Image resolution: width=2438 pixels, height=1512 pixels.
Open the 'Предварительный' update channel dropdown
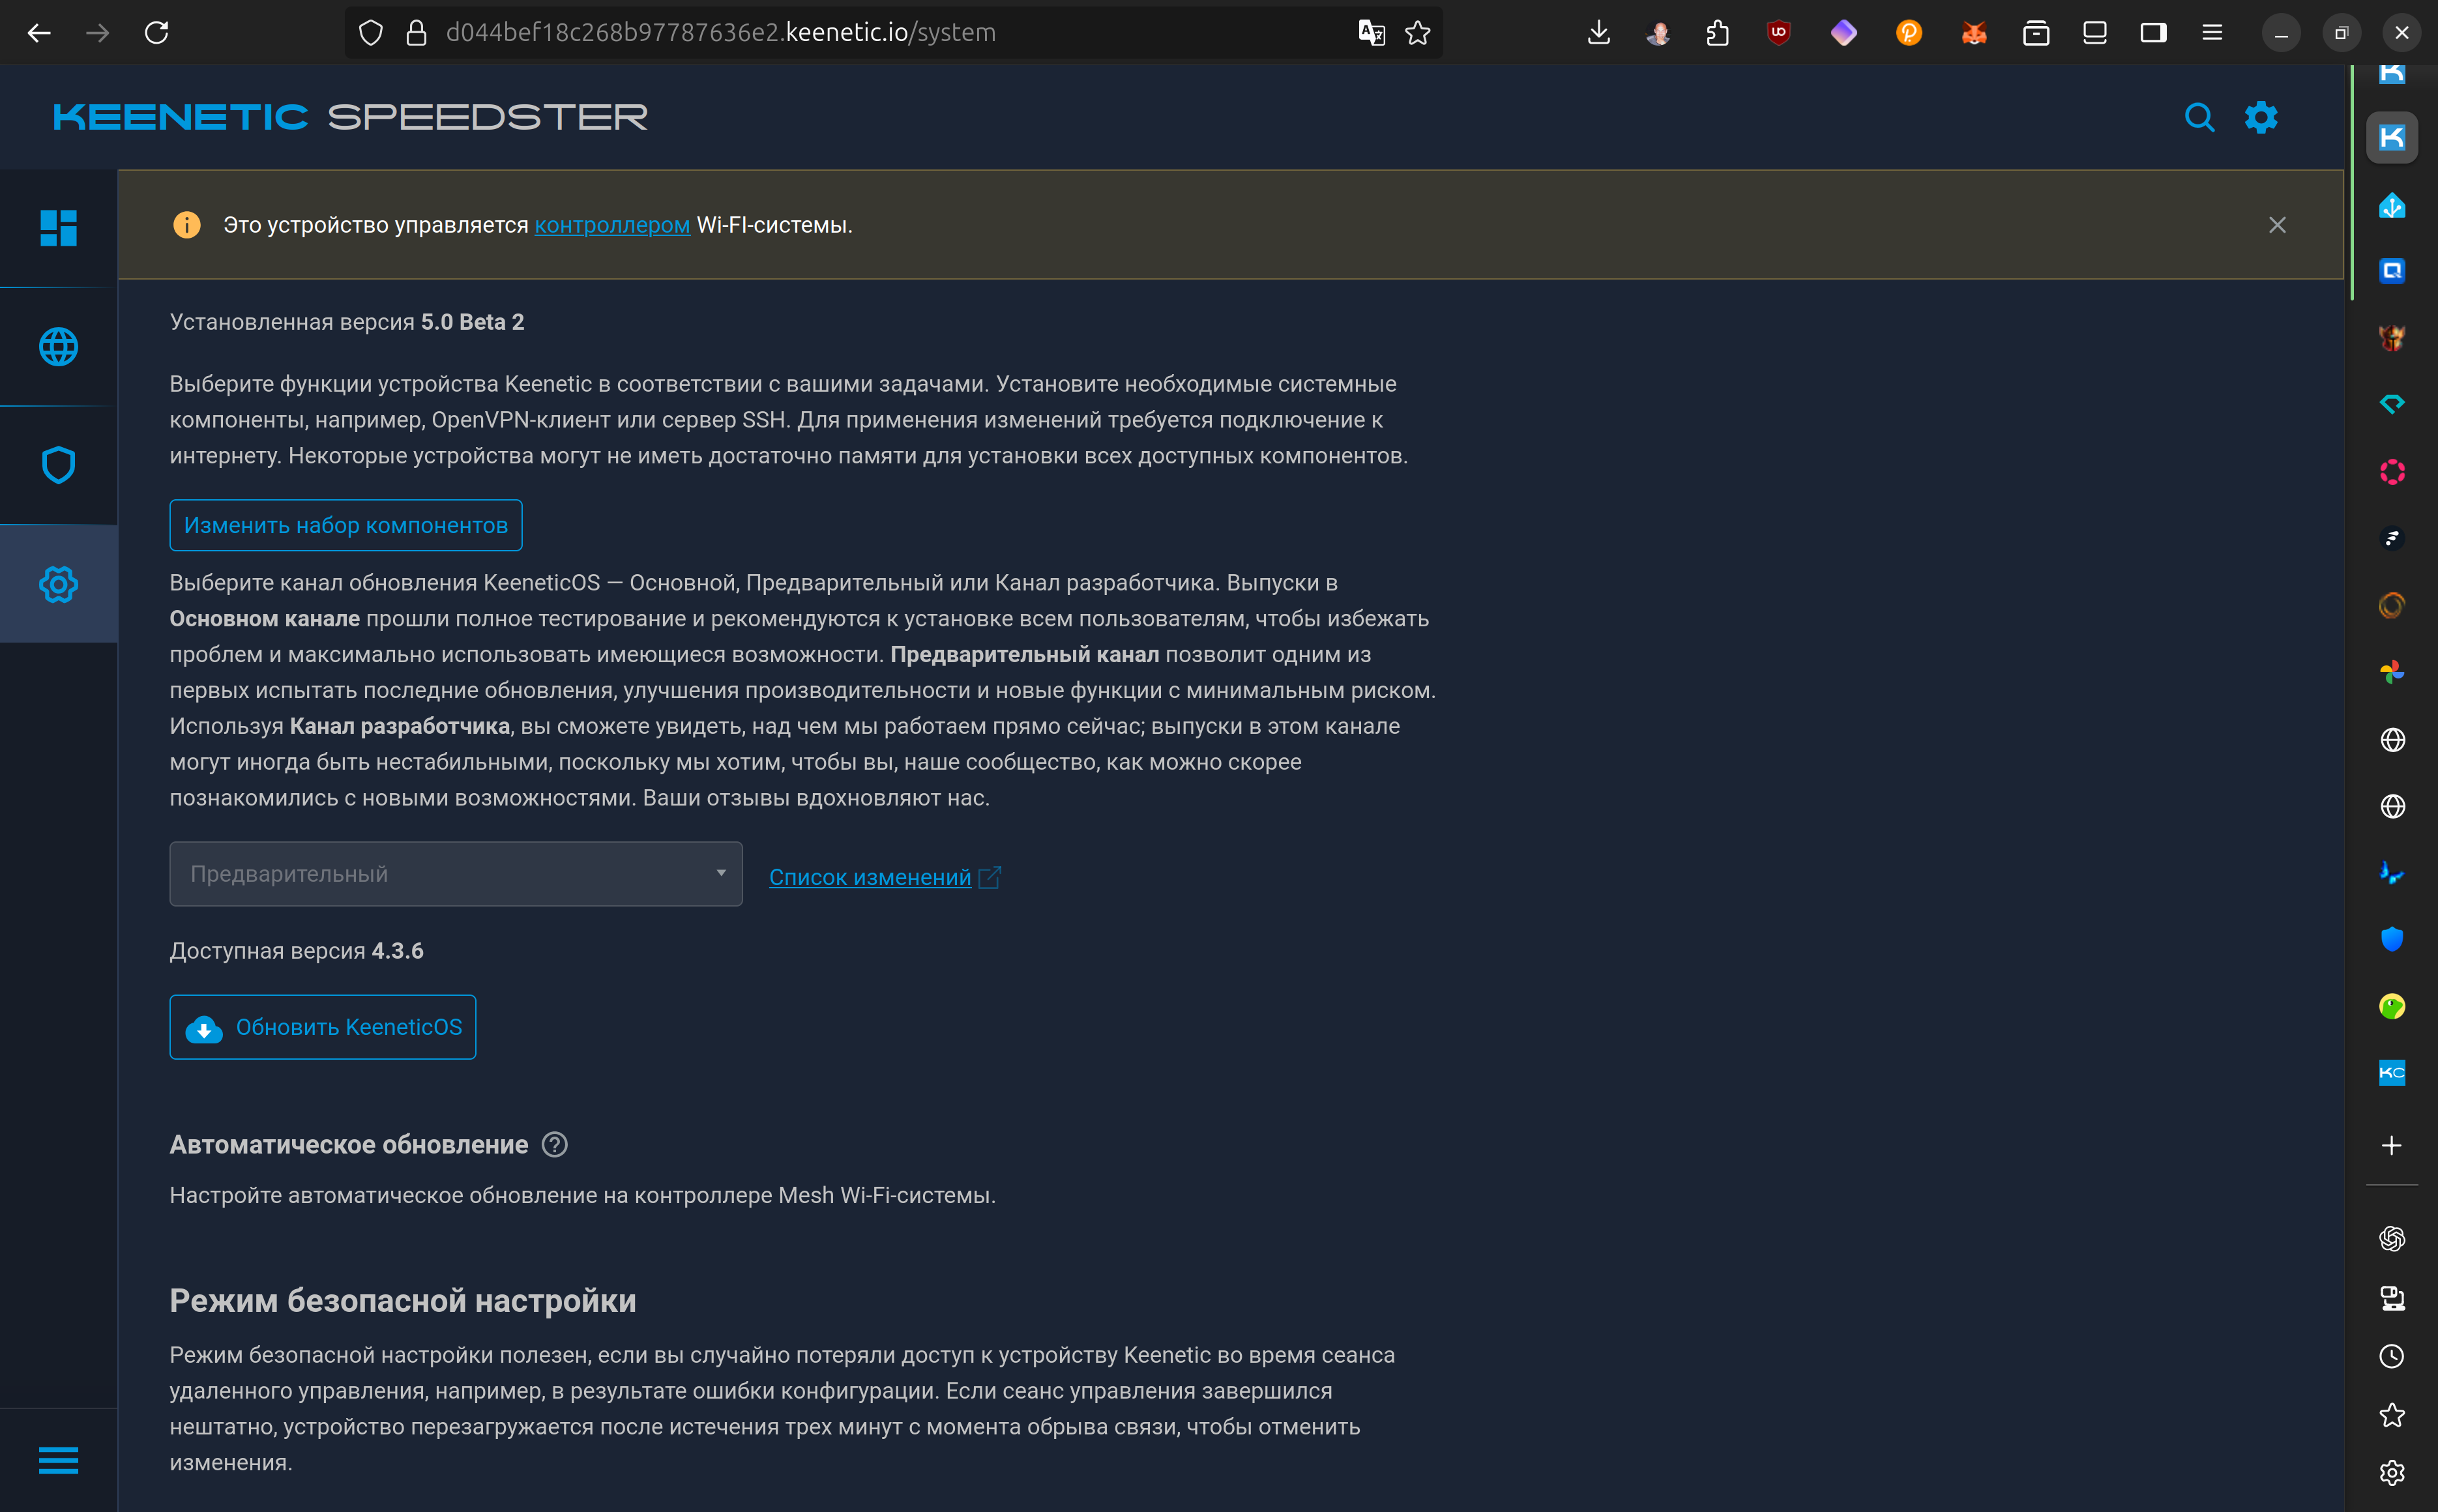[x=455, y=874]
